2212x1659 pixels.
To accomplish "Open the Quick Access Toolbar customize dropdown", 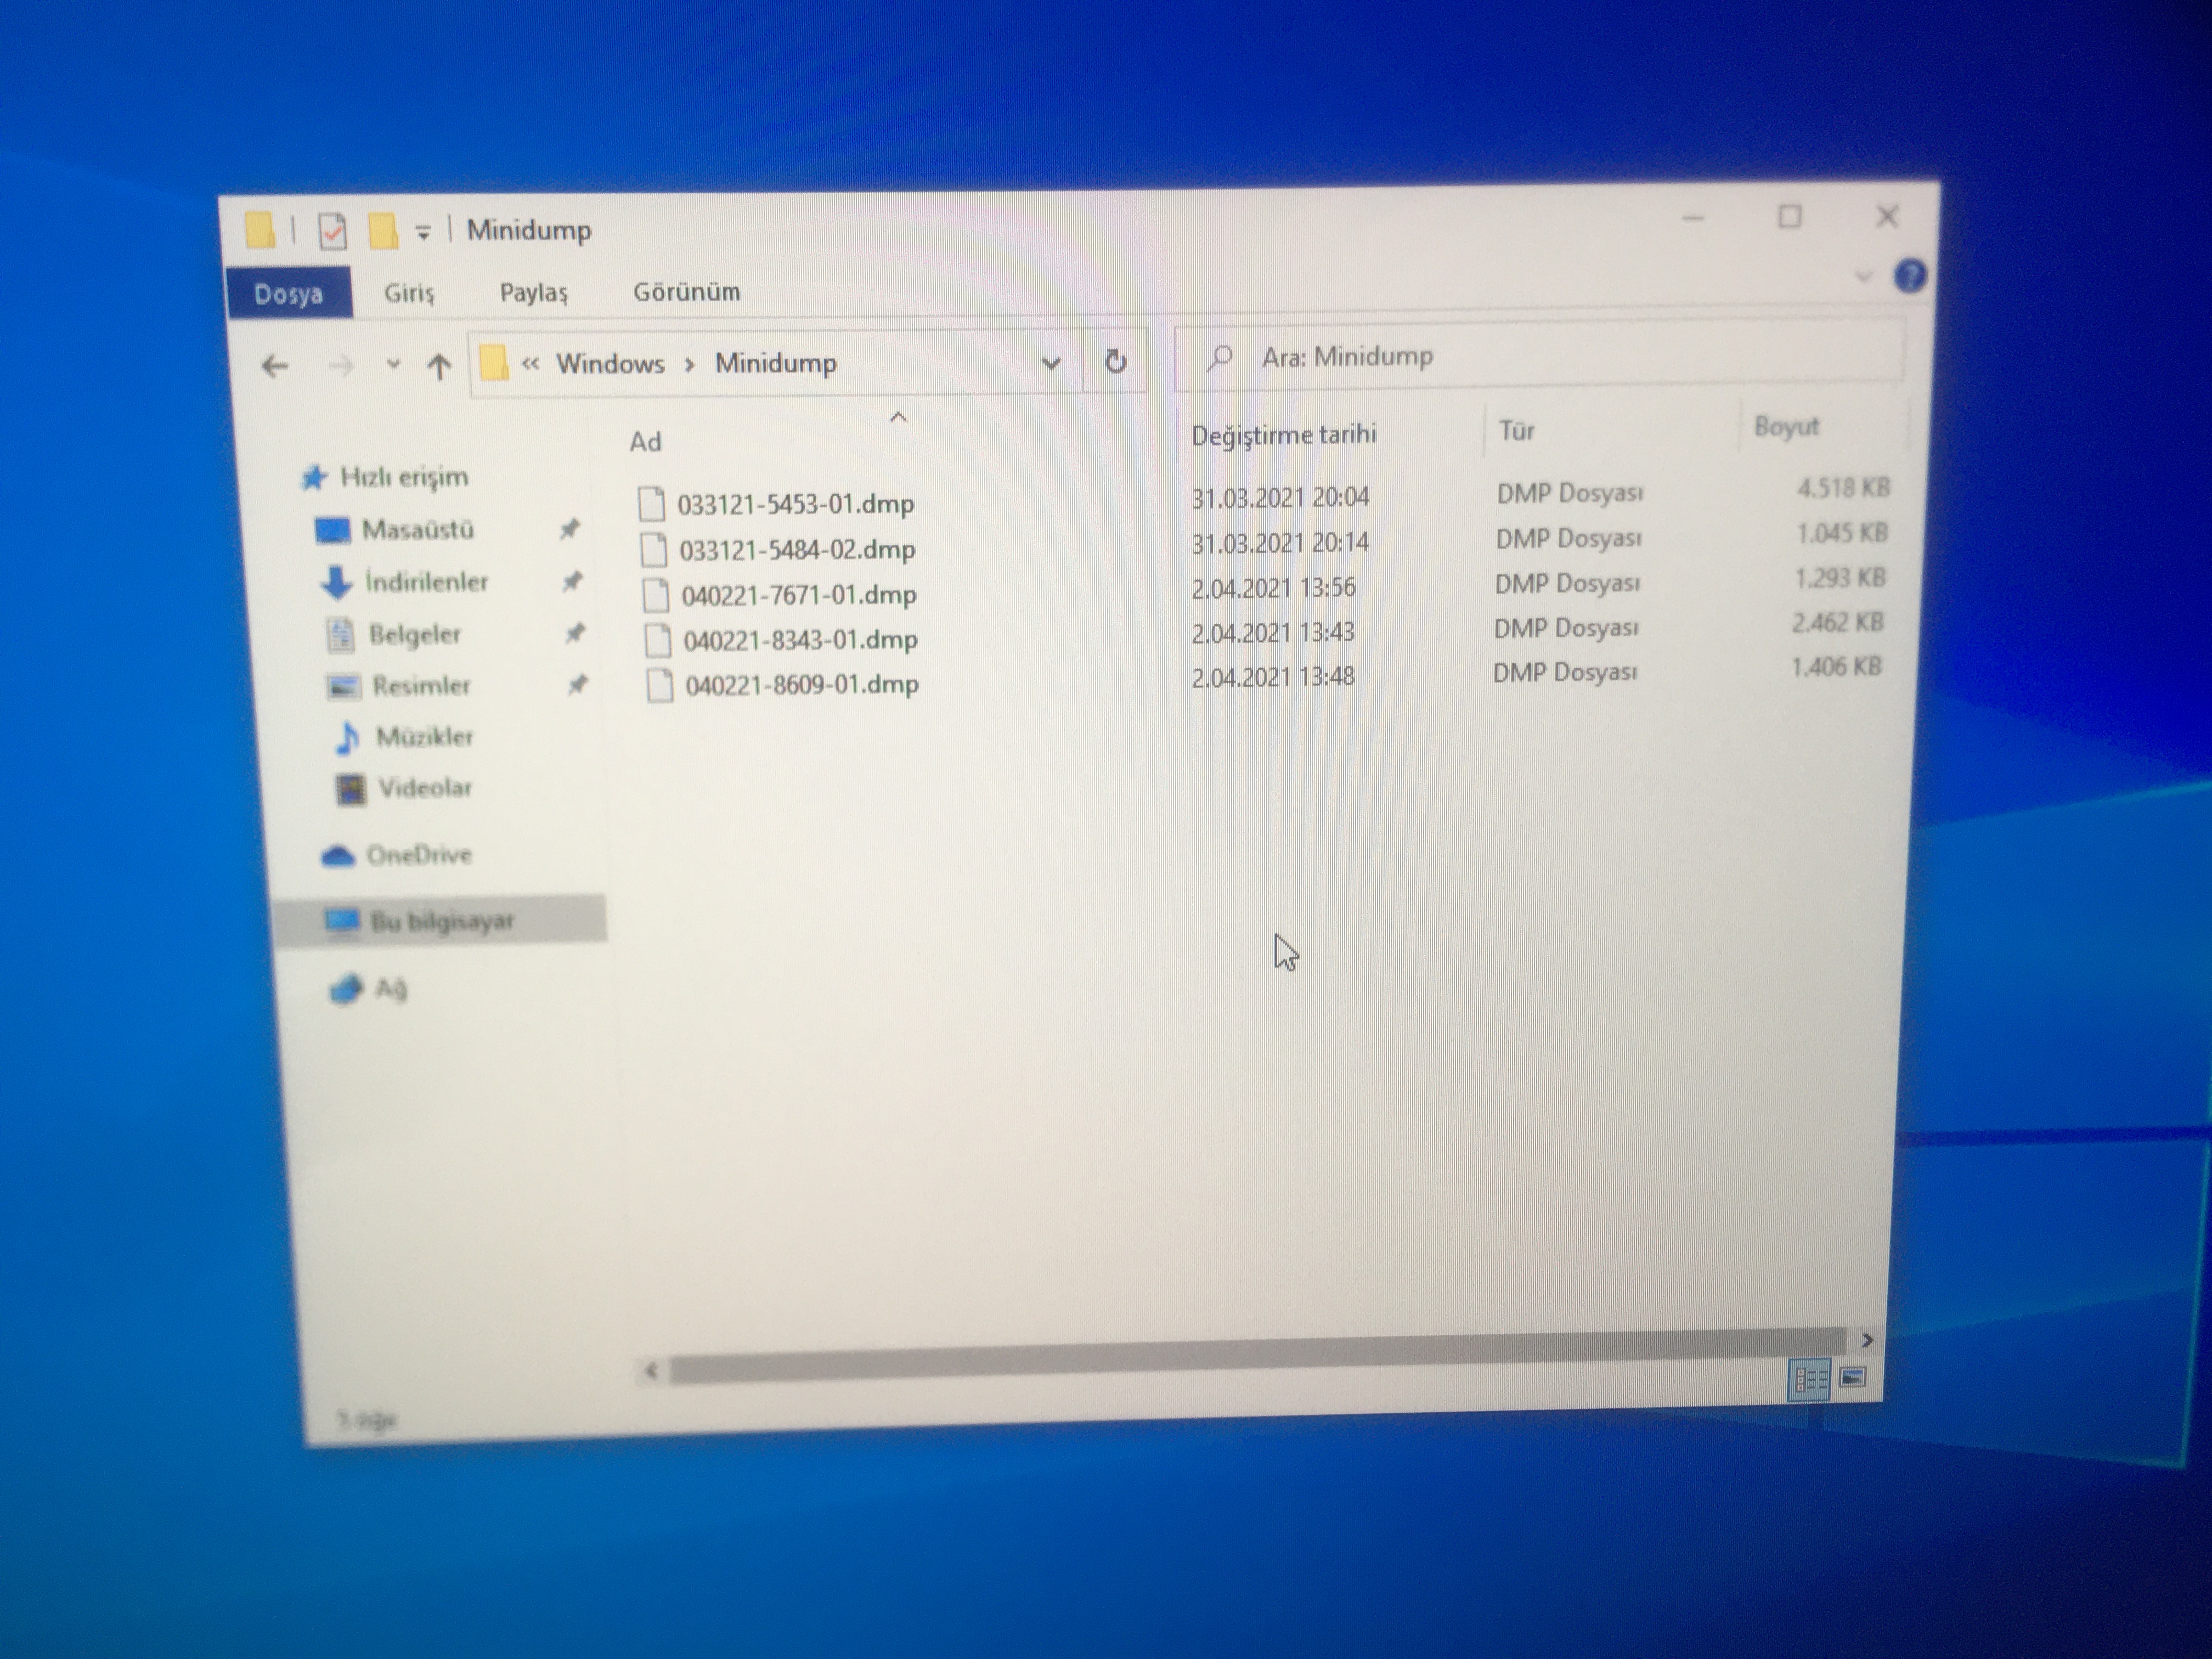I will (423, 233).
